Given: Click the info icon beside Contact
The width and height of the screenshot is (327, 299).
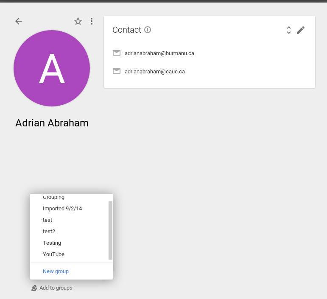Looking at the screenshot, I should (x=148, y=30).
